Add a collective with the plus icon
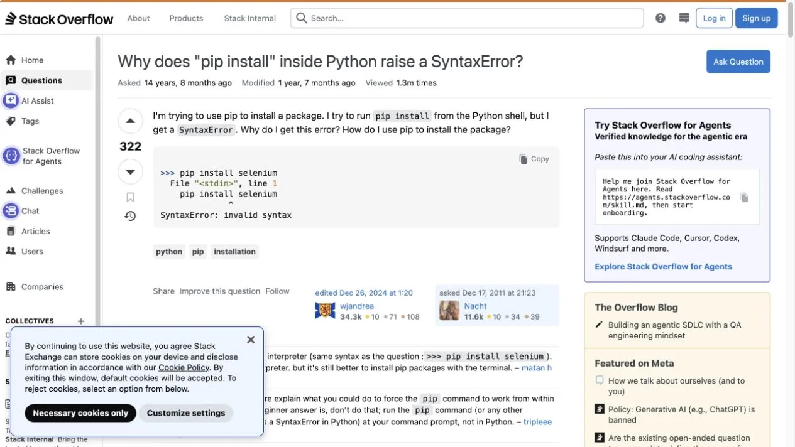 tap(80, 321)
